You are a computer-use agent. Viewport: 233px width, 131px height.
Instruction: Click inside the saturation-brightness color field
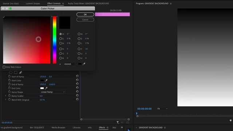[27, 40]
